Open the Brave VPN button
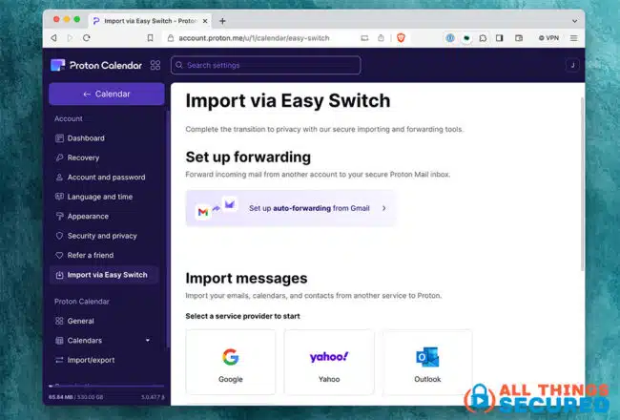Viewport: 620px width, 420px height. point(549,38)
